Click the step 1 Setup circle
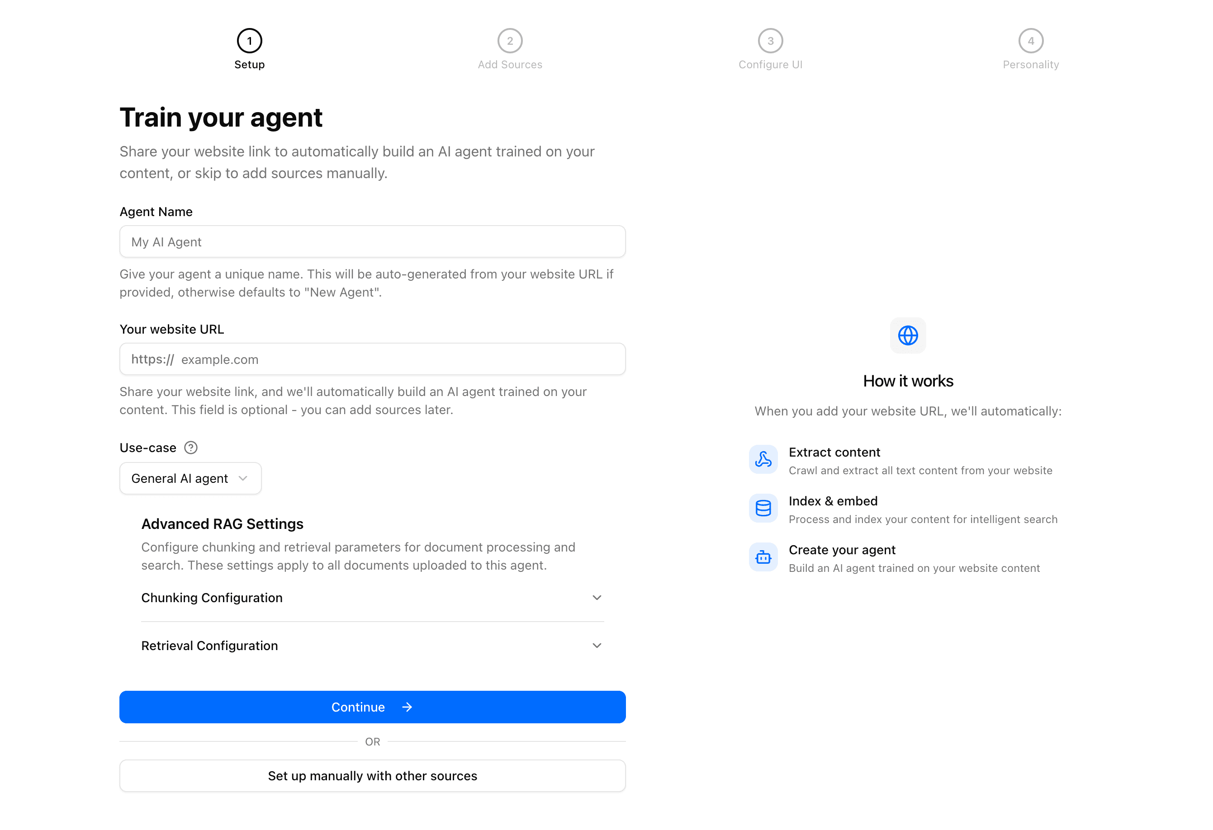The width and height of the screenshot is (1213, 830). tap(249, 40)
